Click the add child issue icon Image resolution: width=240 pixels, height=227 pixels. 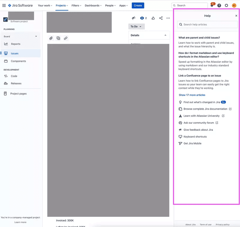(x=58, y=38)
